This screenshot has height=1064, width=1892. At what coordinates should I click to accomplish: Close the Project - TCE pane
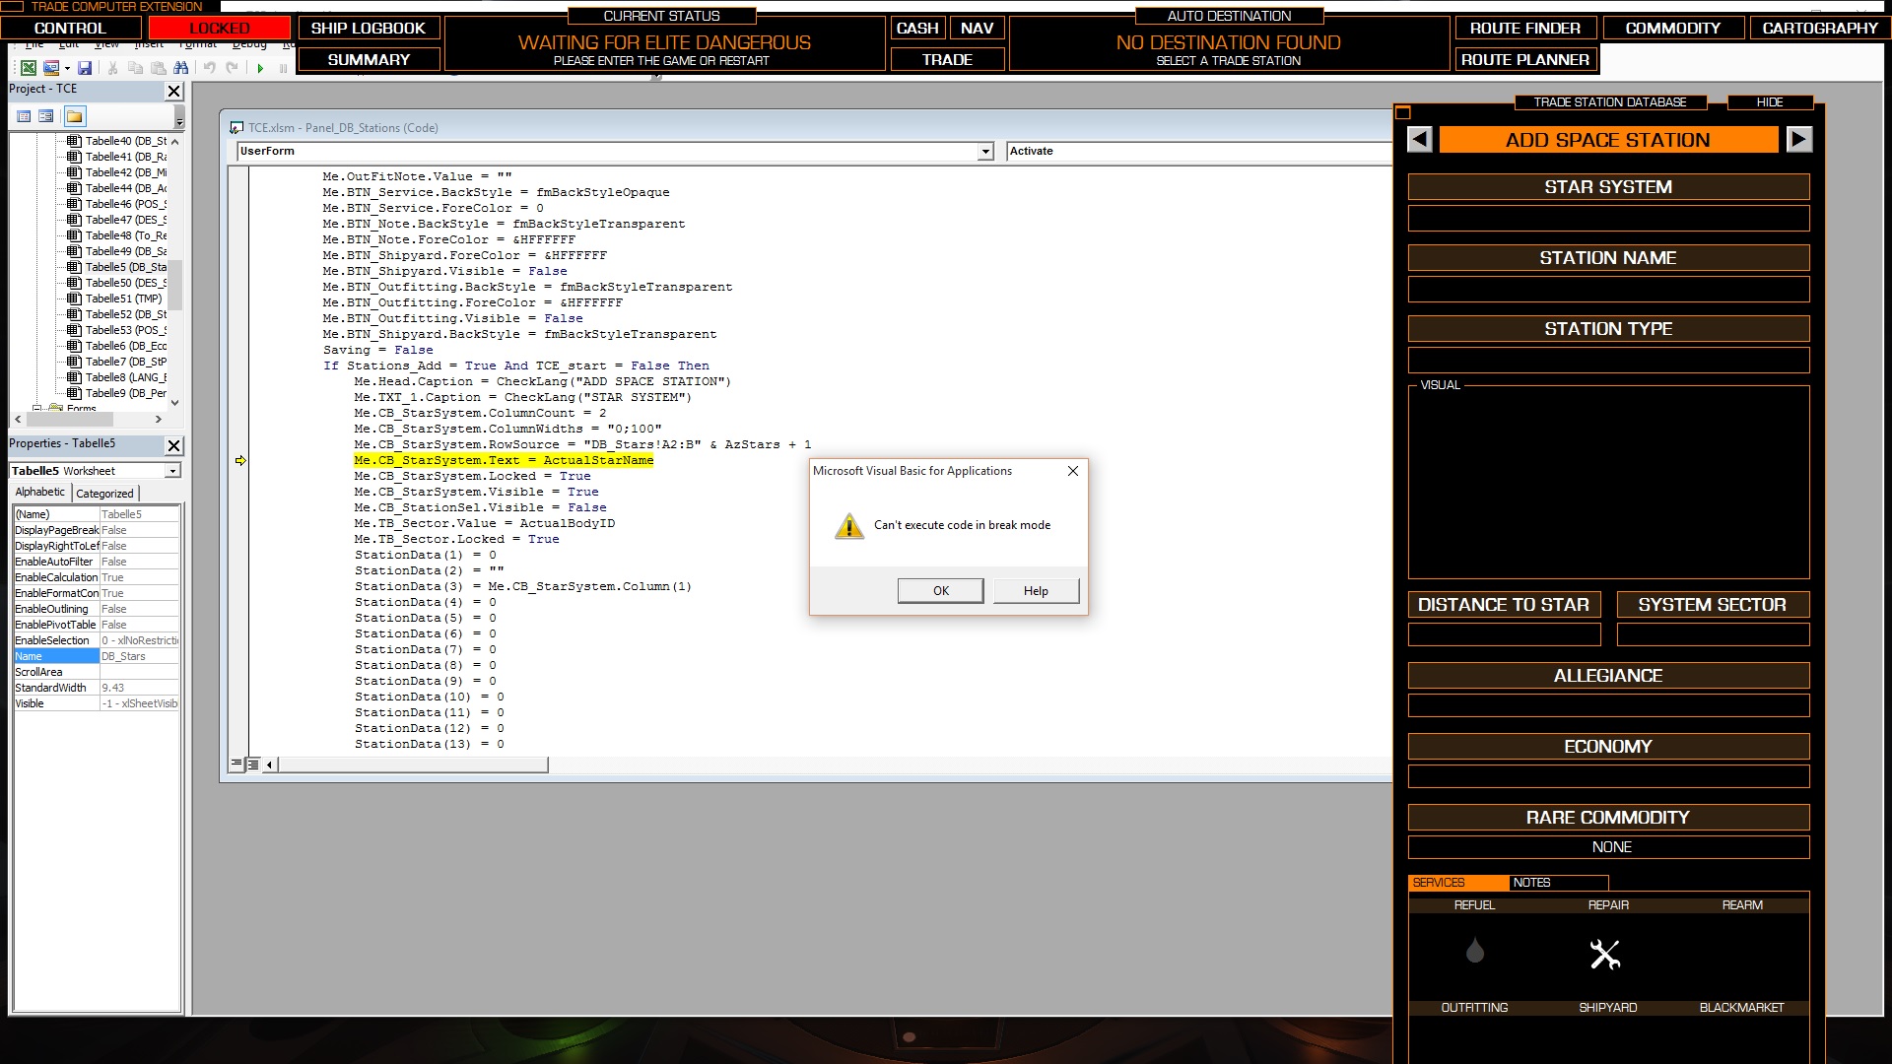(174, 92)
